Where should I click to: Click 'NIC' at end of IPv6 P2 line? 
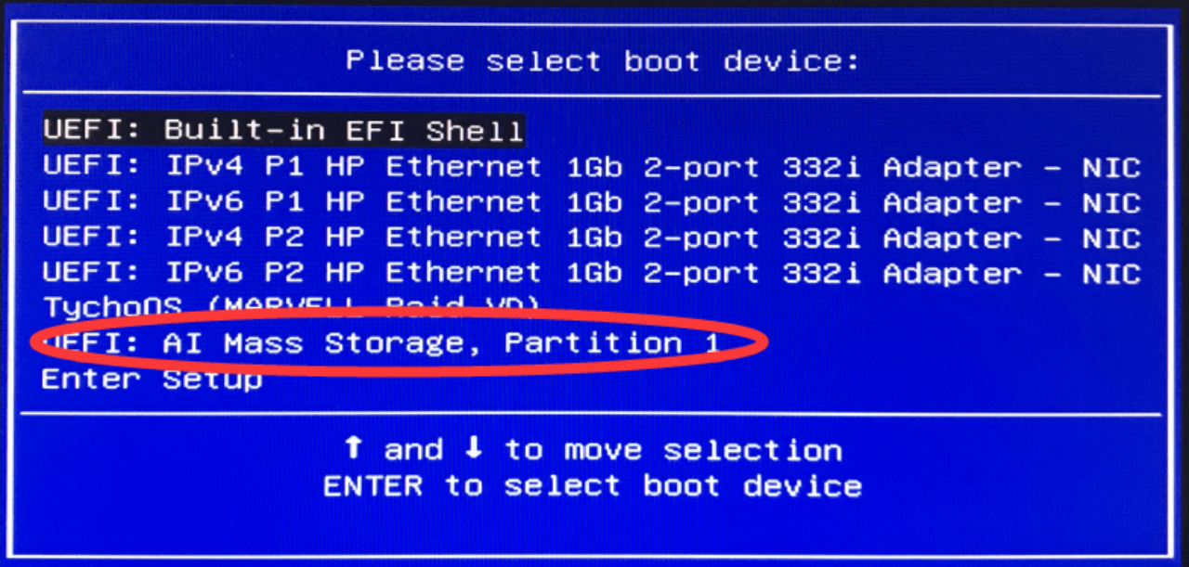[x=1111, y=273]
